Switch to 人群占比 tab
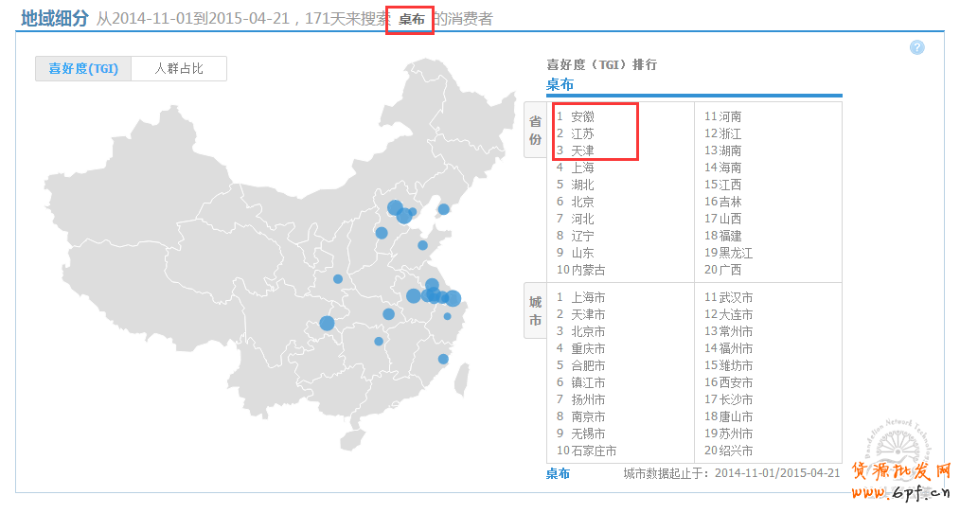This screenshot has height=513, width=960. (179, 68)
